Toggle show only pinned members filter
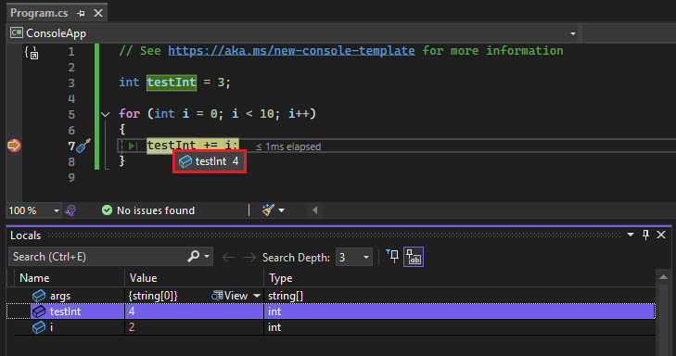676x356 pixels. tap(393, 257)
